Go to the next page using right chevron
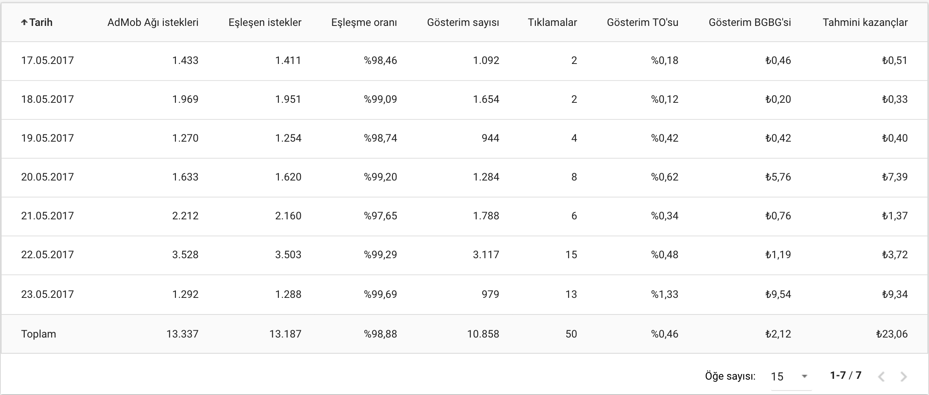The width and height of the screenshot is (929, 395). [903, 377]
